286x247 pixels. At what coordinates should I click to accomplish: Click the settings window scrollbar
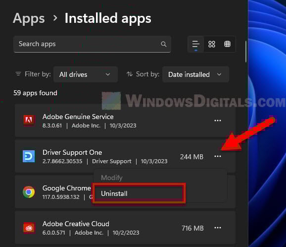(x=246, y=52)
